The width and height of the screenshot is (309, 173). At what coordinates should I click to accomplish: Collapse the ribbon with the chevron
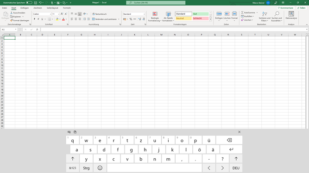pos(307,24)
